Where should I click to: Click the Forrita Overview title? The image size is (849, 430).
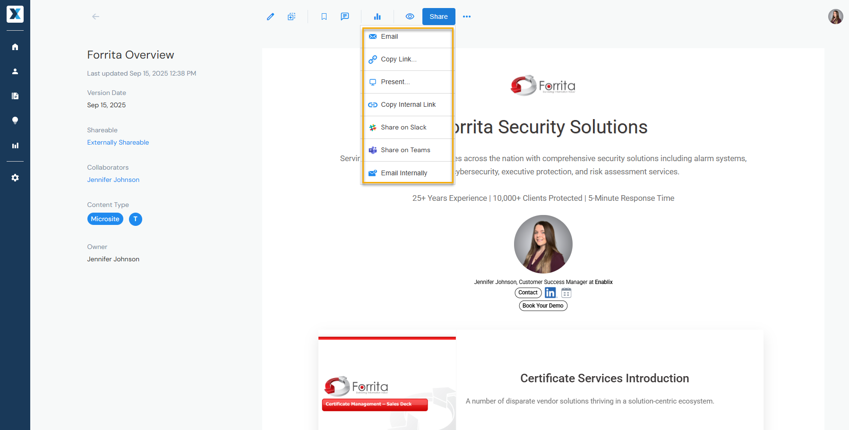[x=131, y=55]
